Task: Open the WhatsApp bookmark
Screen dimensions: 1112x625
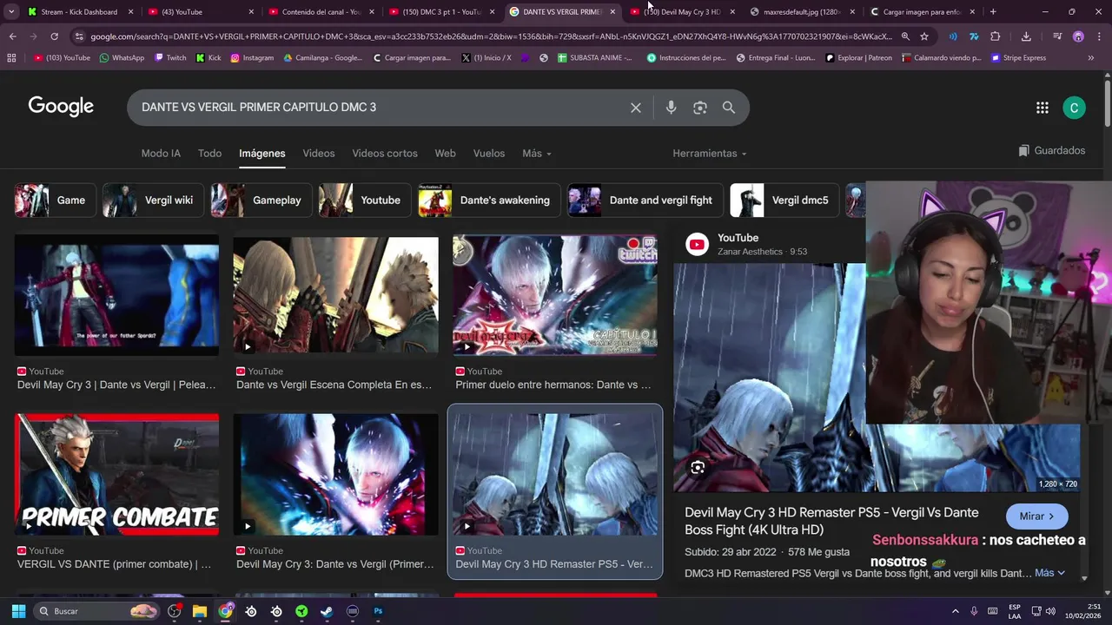Action: 122,57
